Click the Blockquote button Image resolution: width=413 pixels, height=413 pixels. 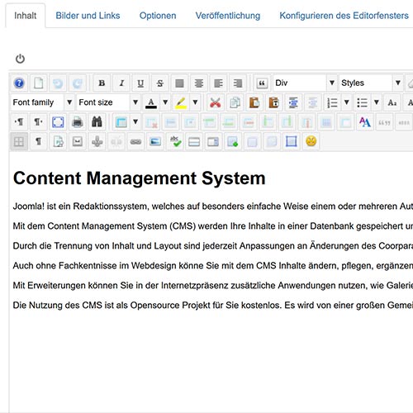point(262,83)
